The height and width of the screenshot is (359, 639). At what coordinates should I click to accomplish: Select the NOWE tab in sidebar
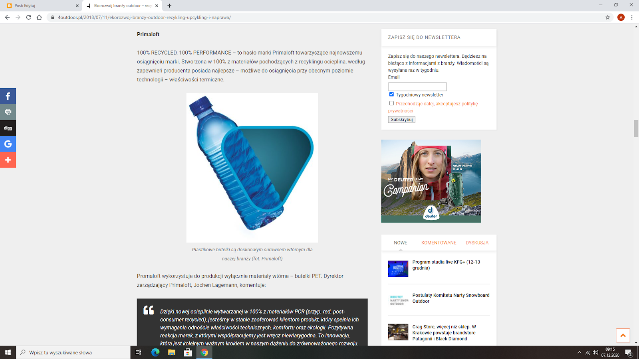pyautogui.click(x=401, y=243)
